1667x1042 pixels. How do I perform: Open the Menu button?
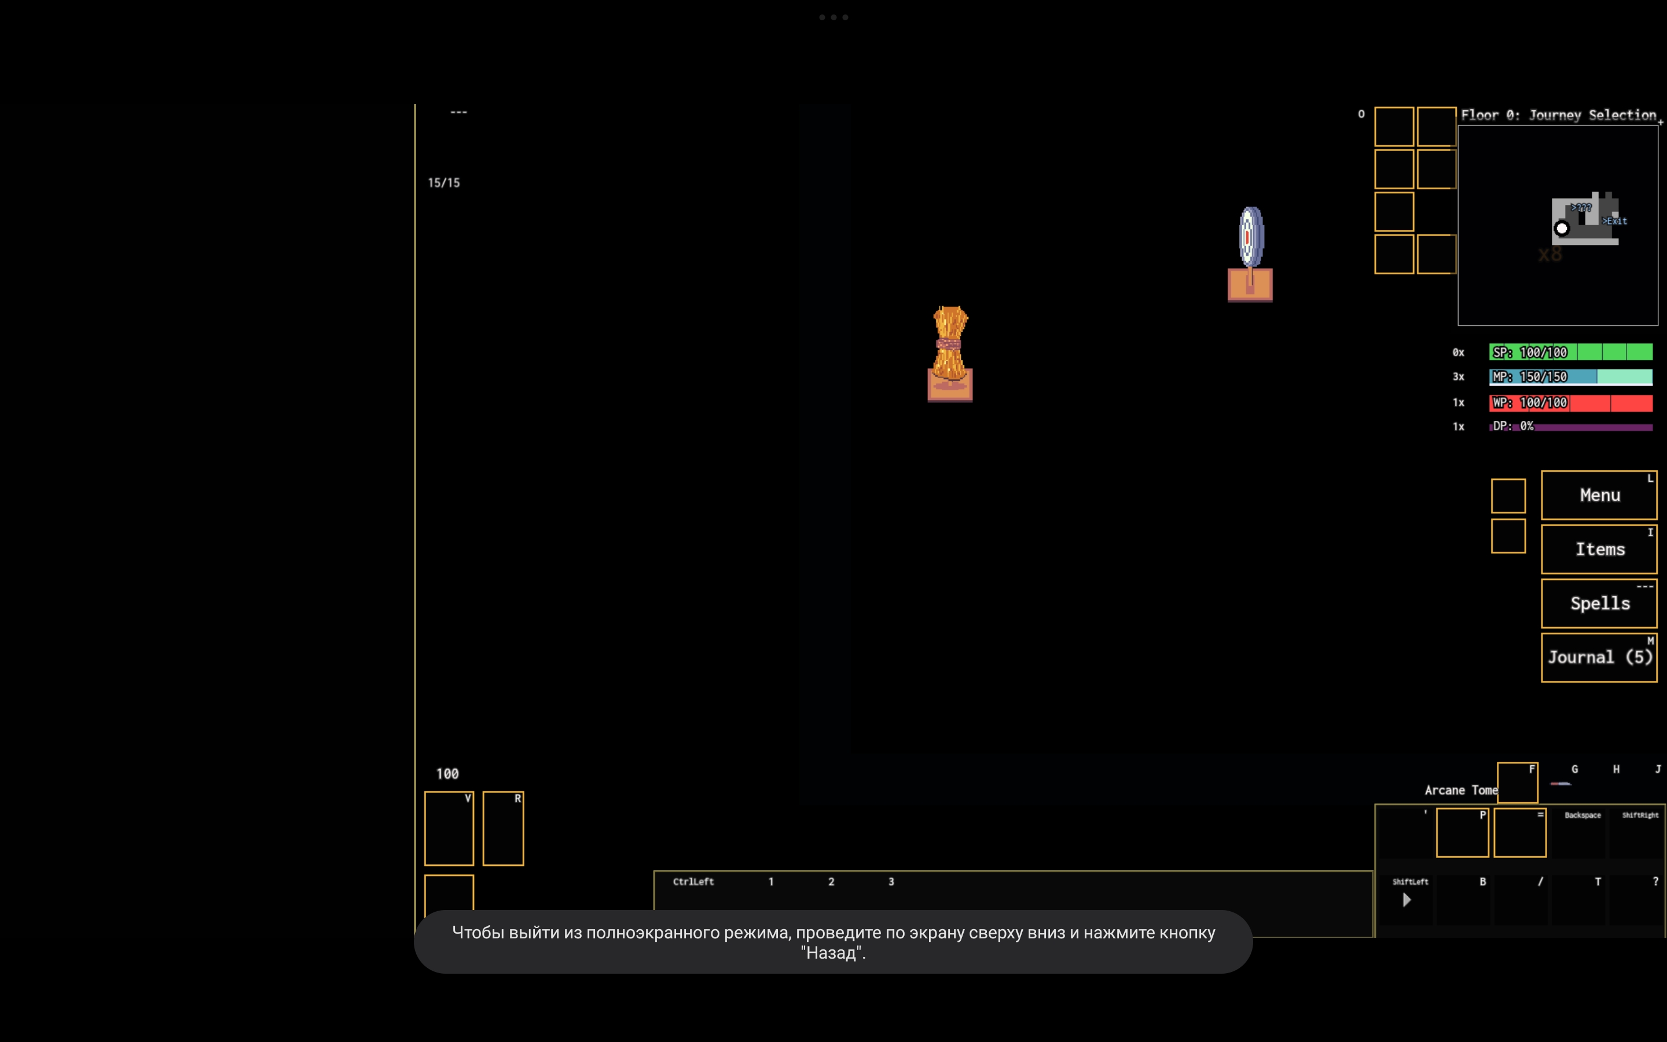pos(1599,495)
